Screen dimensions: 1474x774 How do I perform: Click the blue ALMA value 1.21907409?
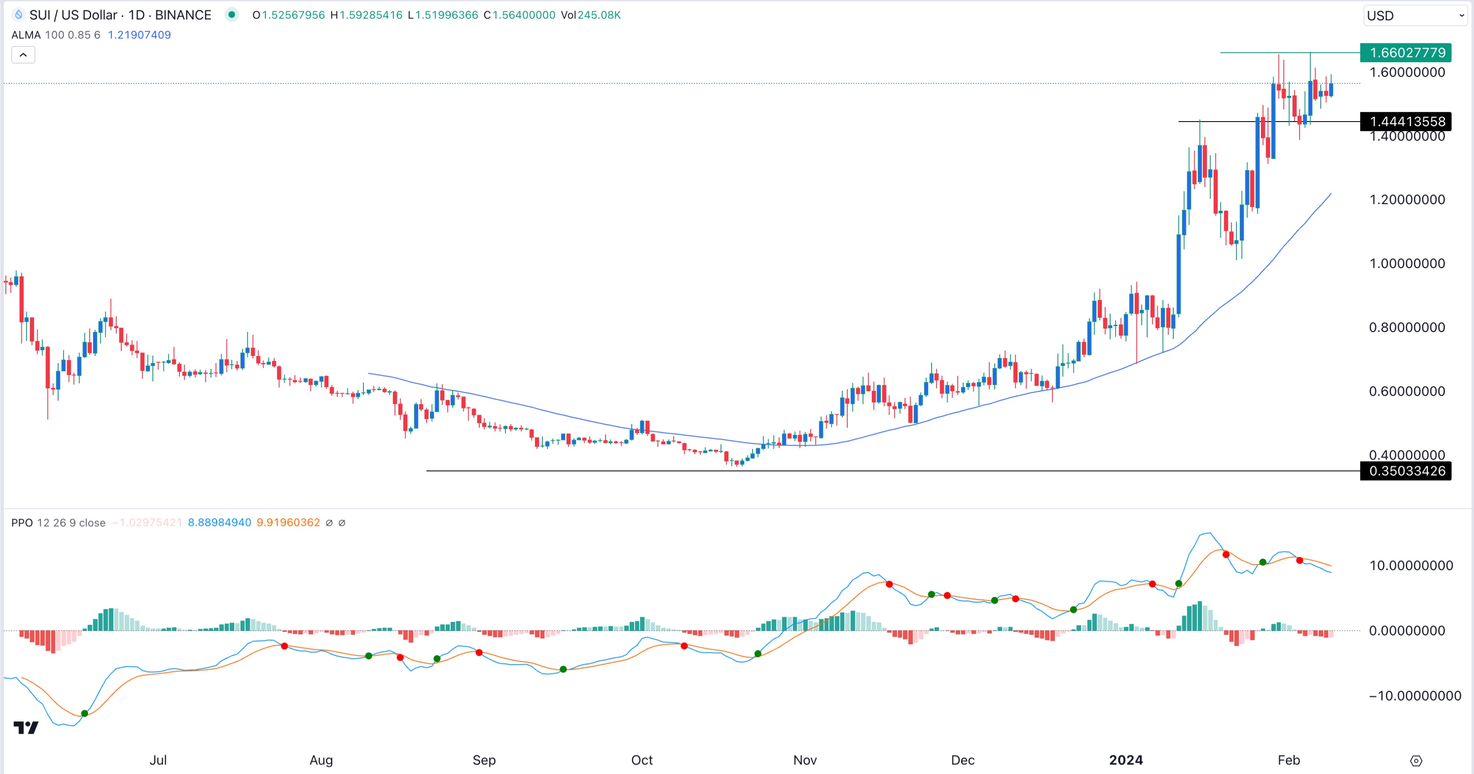point(139,35)
